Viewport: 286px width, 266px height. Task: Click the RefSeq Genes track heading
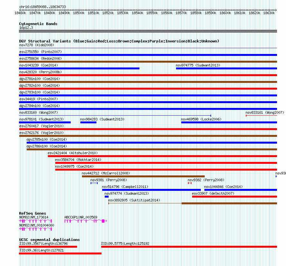(33, 213)
